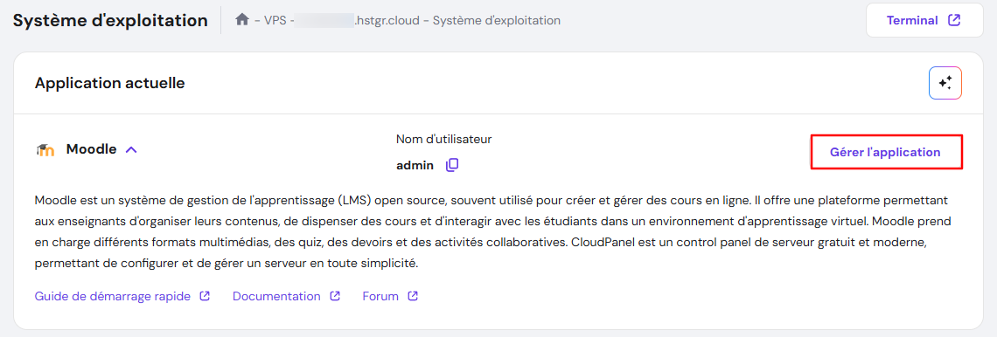This screenshot has height=337, width=997.
Task: Click the Nom d'utilisateur label
Action: point(443,139)
